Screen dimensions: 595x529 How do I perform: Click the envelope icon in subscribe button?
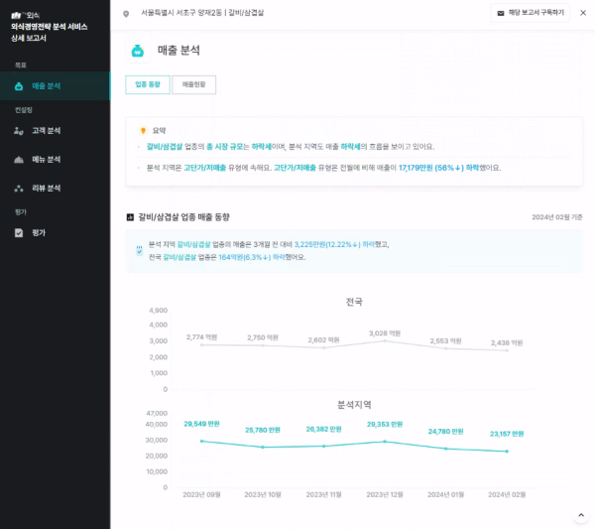pyautogui.click(x=501, y=13)
